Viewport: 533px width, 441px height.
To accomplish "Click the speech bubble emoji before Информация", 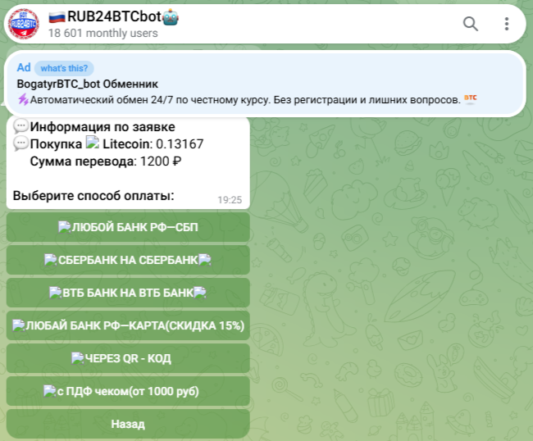I will coord(20,126).
